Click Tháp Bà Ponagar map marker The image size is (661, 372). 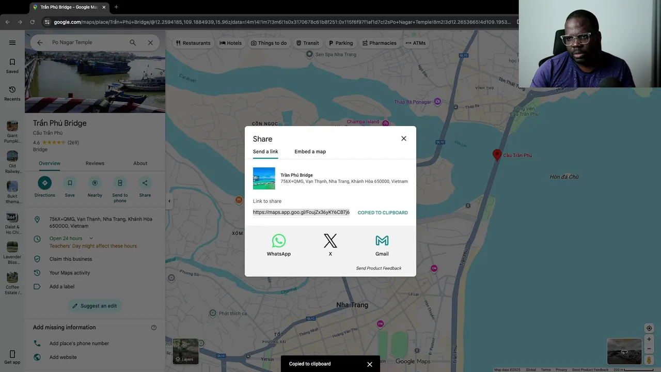(437, 102)
